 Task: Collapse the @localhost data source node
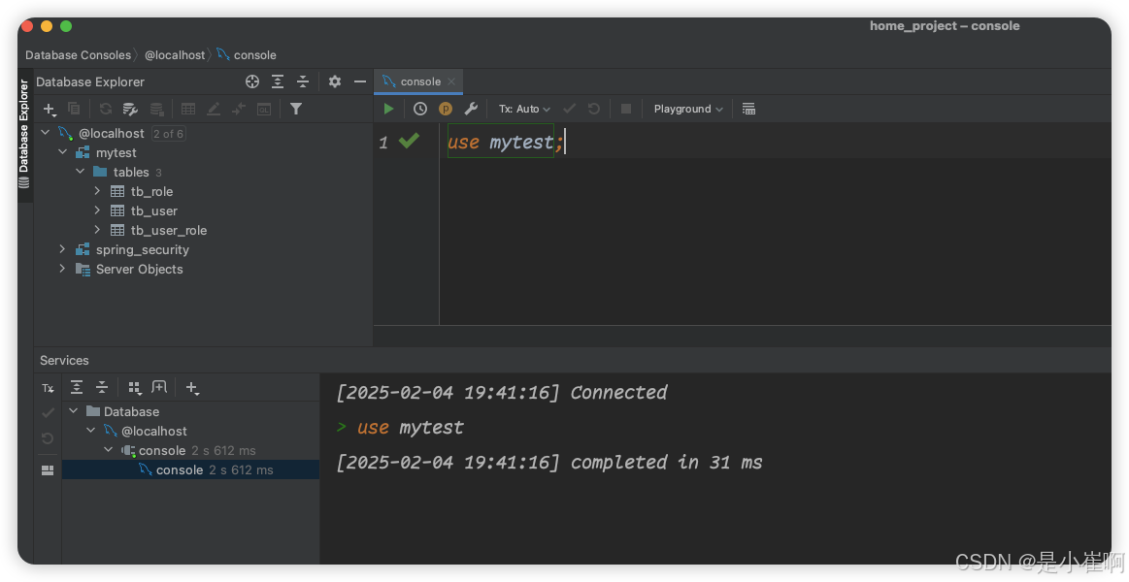(x=46, y=132)
